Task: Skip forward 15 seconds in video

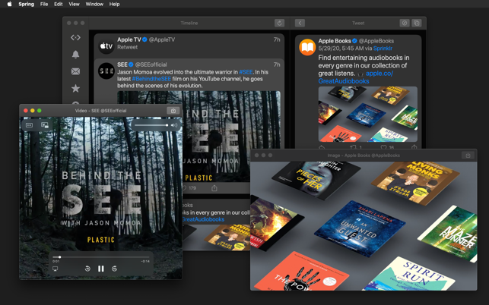Action: (114, 269)
